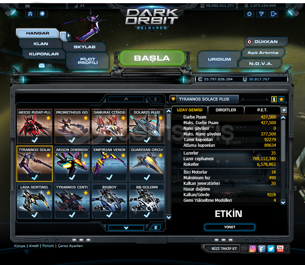
Task: Open the settings gear icon
Action: 249,14
